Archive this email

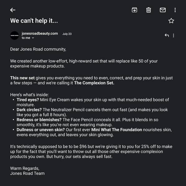135,10
